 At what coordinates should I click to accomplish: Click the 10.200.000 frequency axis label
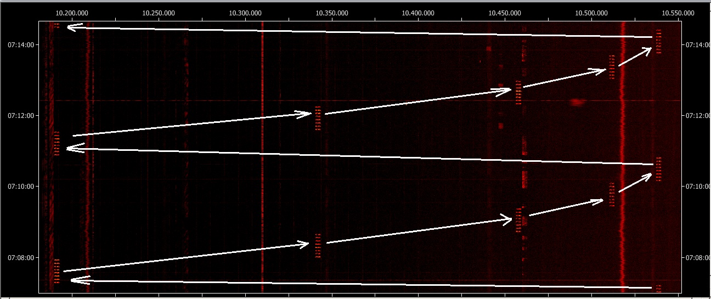point(72,13)
